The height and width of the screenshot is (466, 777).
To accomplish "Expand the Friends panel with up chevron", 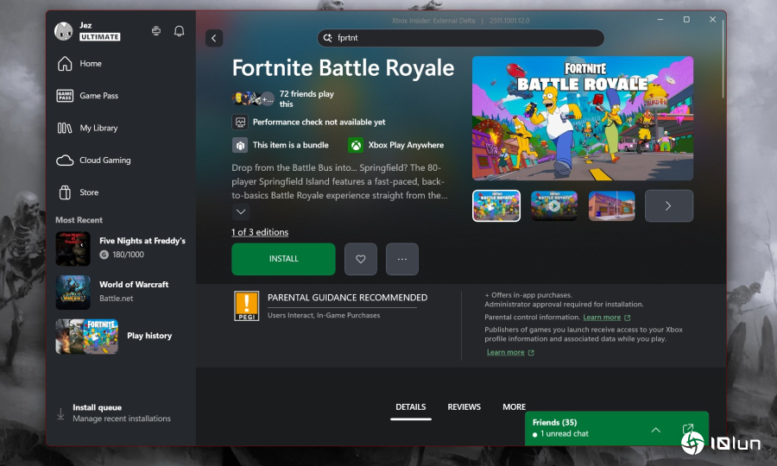I will coord(655,429).
